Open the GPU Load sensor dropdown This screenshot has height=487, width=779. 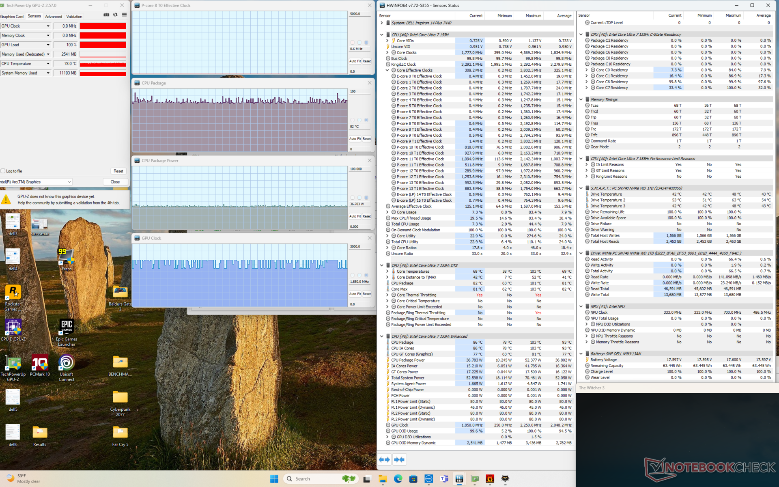pos(48,45)
